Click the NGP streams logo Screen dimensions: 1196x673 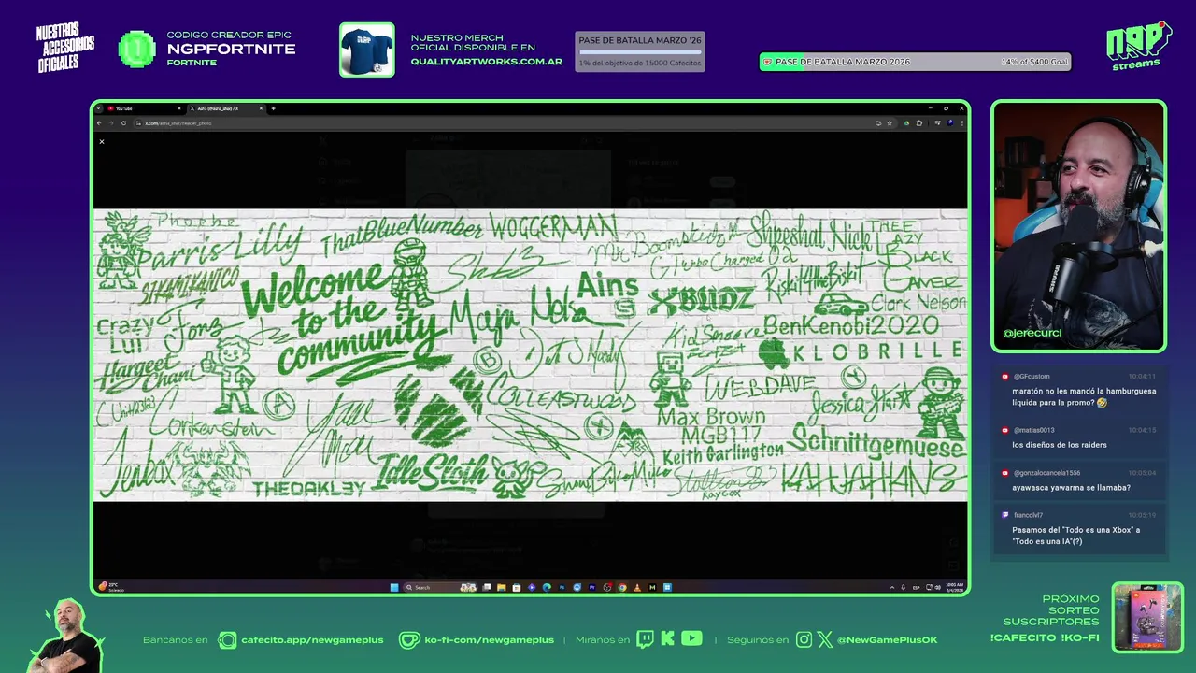point(1138,46)
